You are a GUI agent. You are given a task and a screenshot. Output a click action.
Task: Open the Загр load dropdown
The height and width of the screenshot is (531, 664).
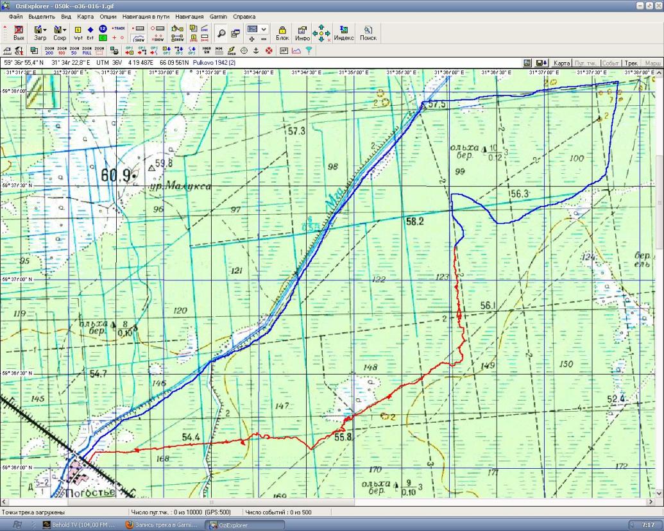(x=40, y=33)
